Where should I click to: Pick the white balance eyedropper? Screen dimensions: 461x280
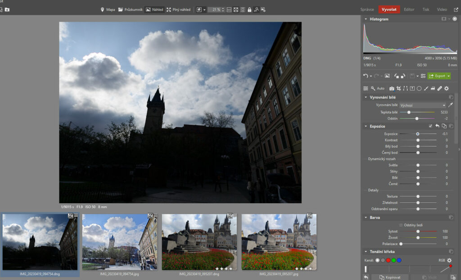(451, 105)
